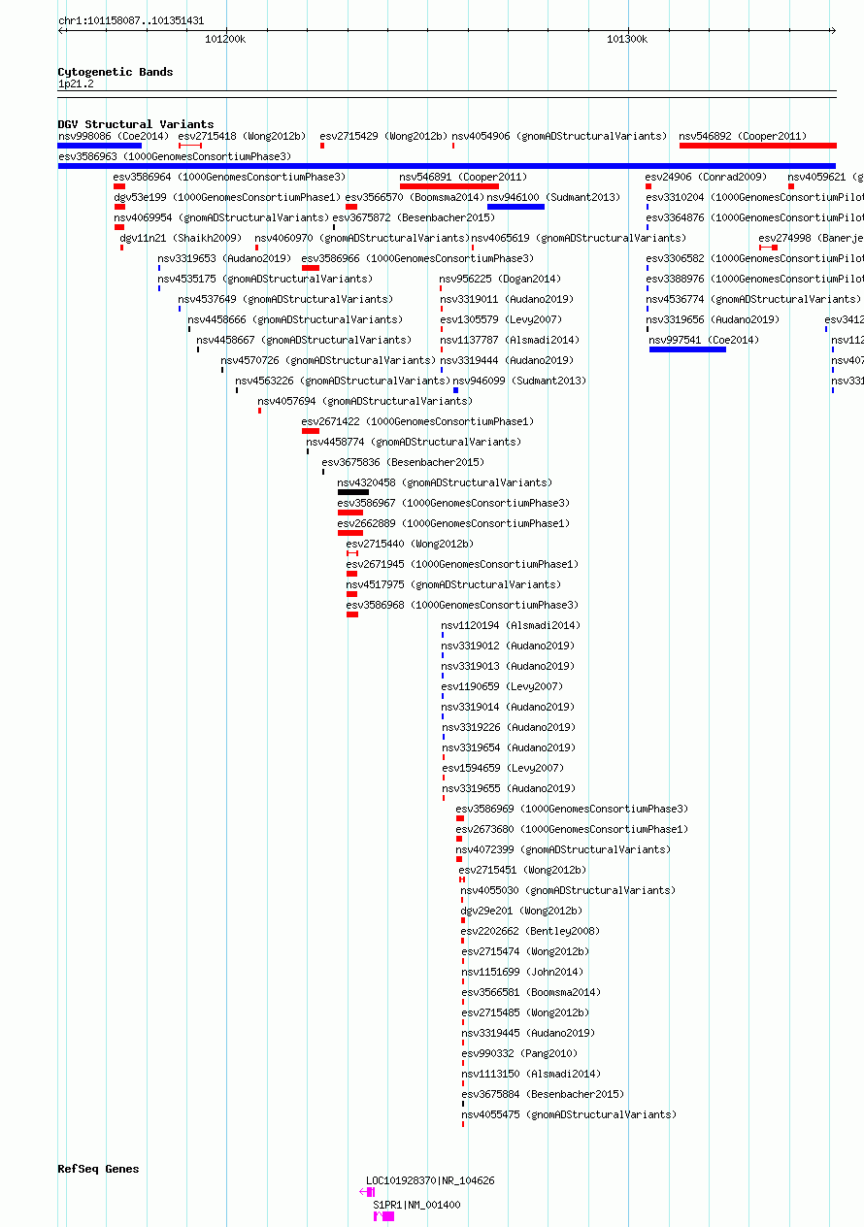
Task: Click dgv53e199 (1000GenomesConsortiumPhase1) label
Action: [x=227, y=198]
